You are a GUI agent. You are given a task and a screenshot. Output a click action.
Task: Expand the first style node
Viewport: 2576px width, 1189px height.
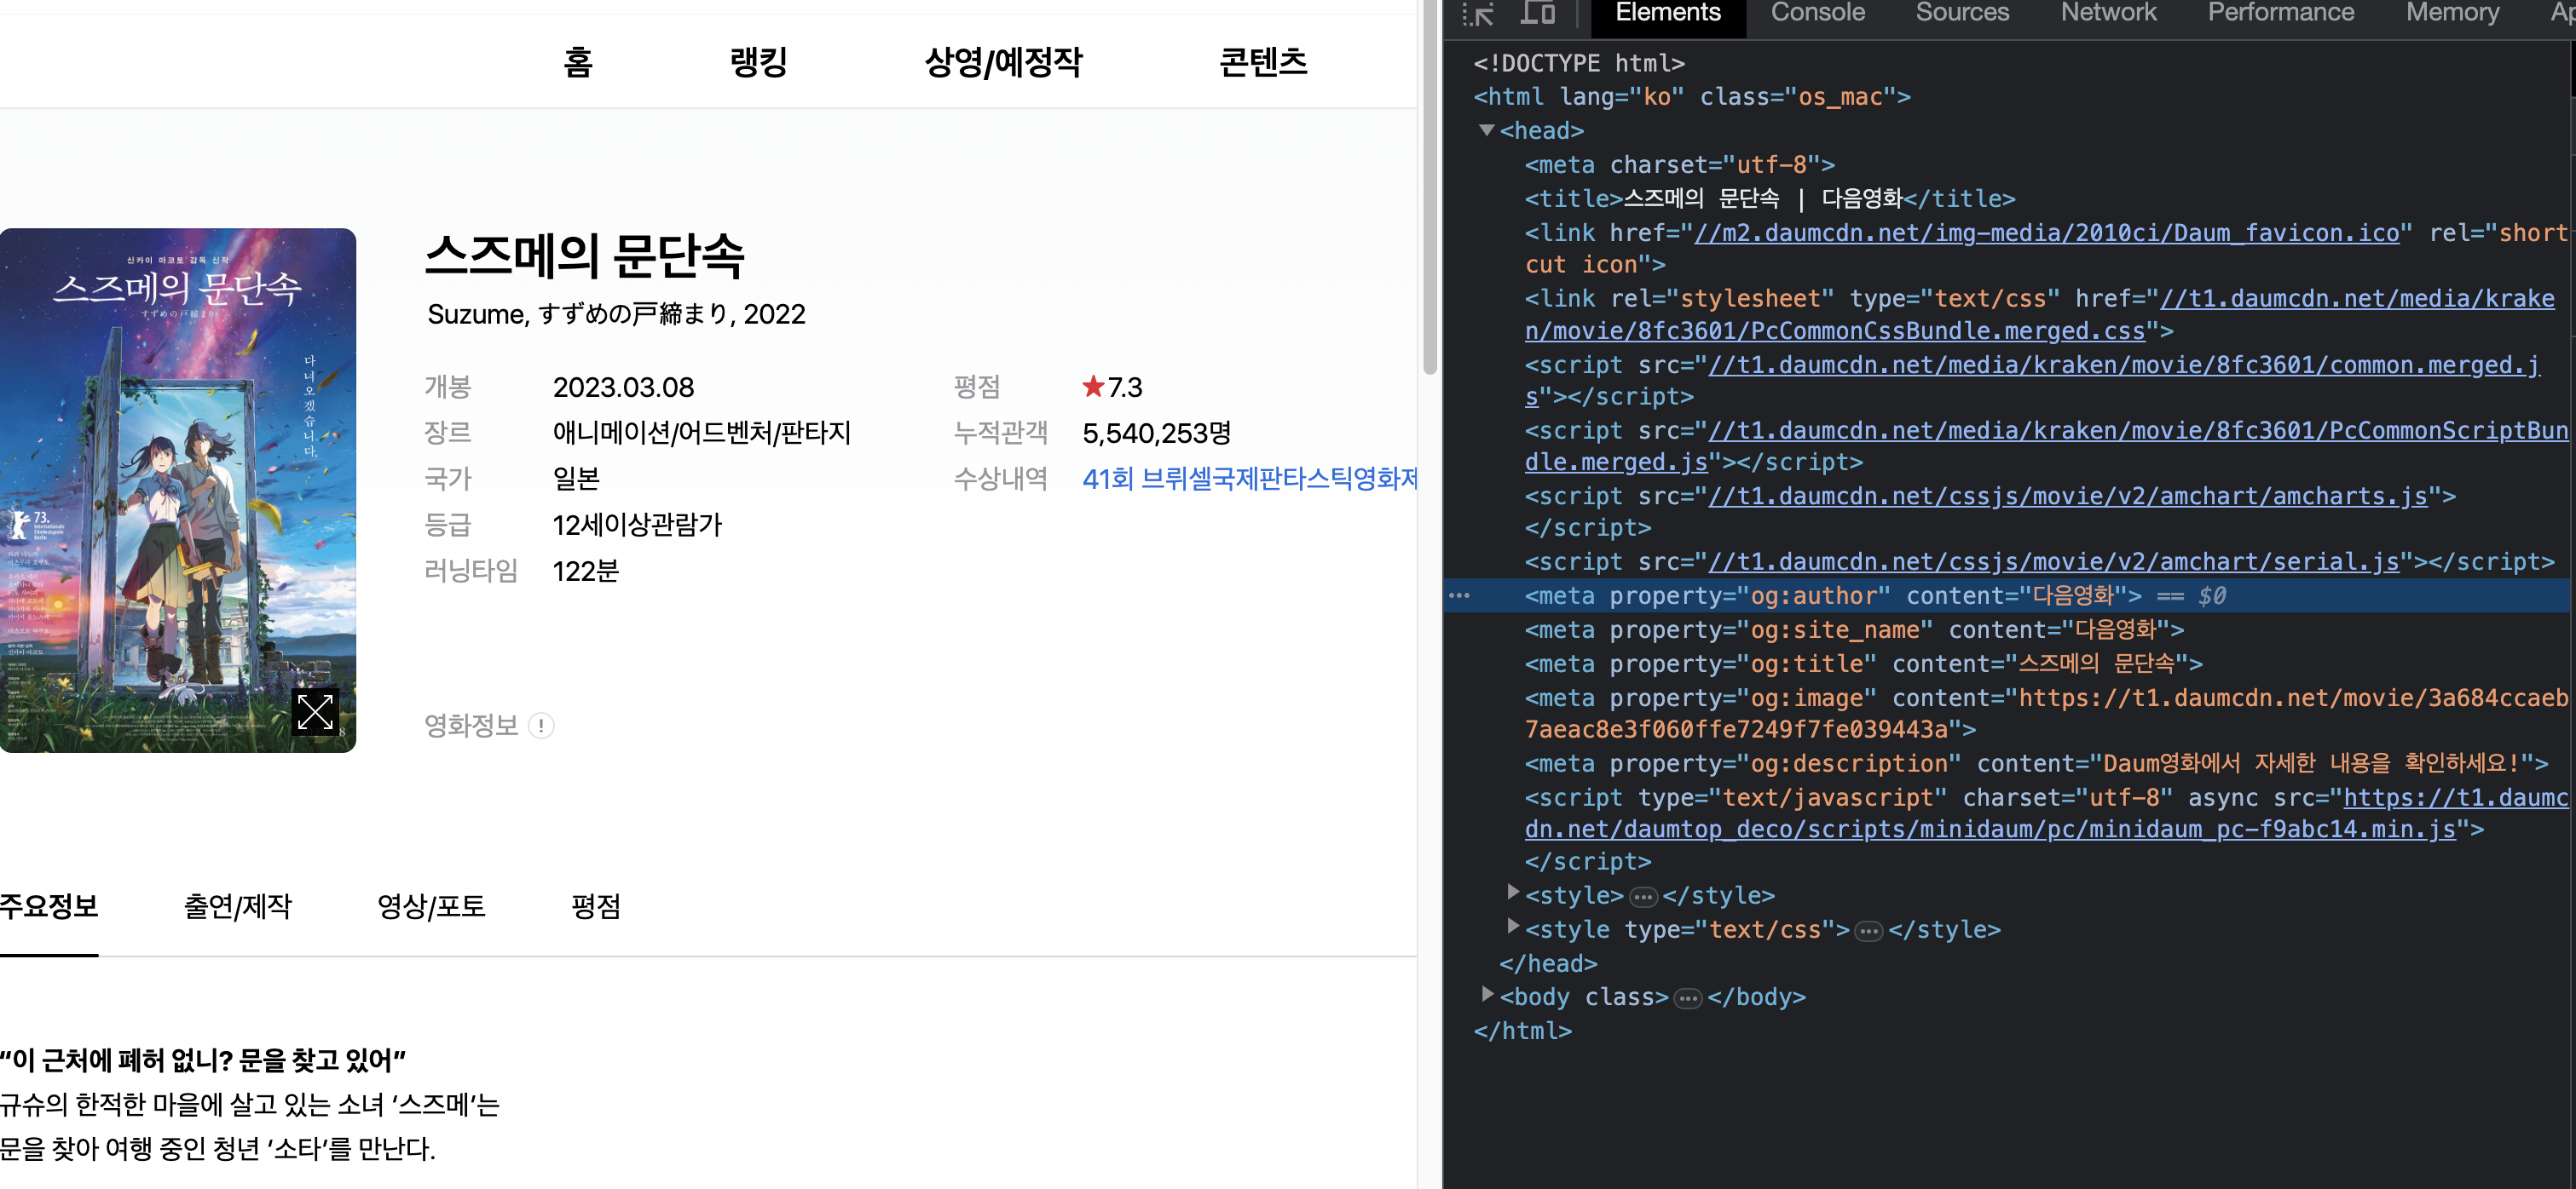pos(1513,893)
